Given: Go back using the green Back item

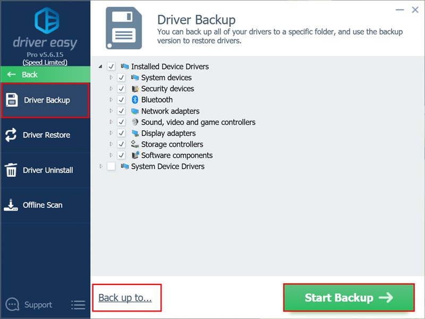Looking at the screenshot, I should [45, 74].
